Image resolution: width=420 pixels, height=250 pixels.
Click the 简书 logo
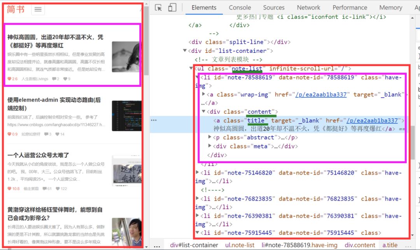tap(16, 9)
